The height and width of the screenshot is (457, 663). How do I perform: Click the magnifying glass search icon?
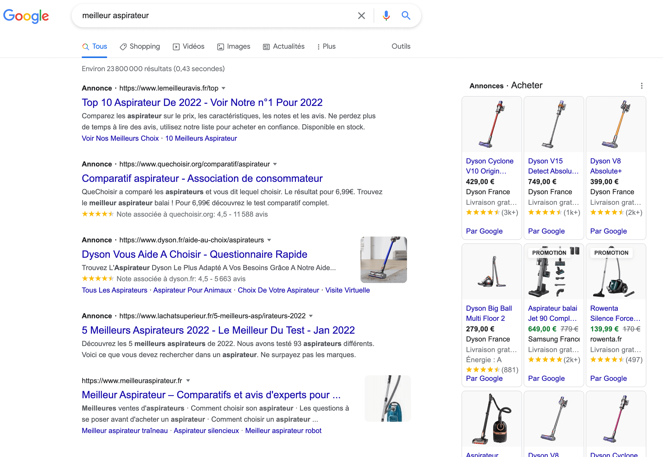coord(406,15)
